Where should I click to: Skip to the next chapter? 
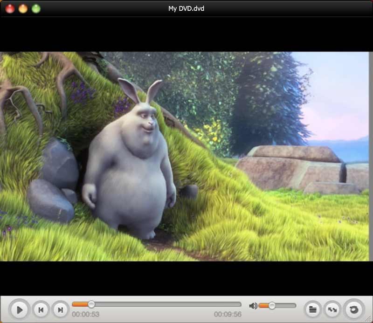coord(61,309)
